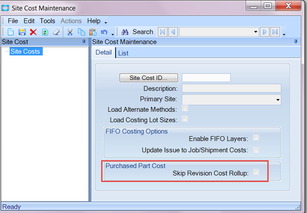Expand standard toolbar options arrow after Undo
Viewport: 307px width, 213px height.
113,34
